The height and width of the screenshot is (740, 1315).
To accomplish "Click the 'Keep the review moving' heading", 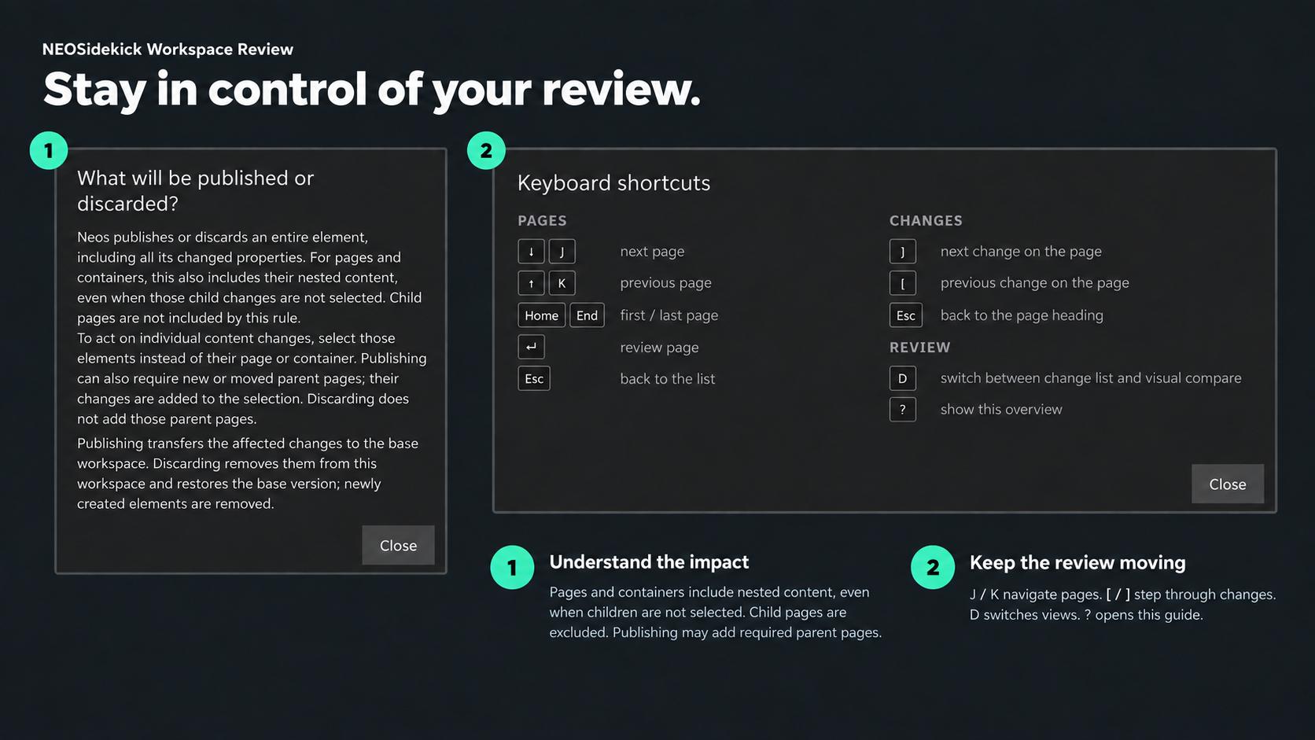I will (x=1077, y=563).
